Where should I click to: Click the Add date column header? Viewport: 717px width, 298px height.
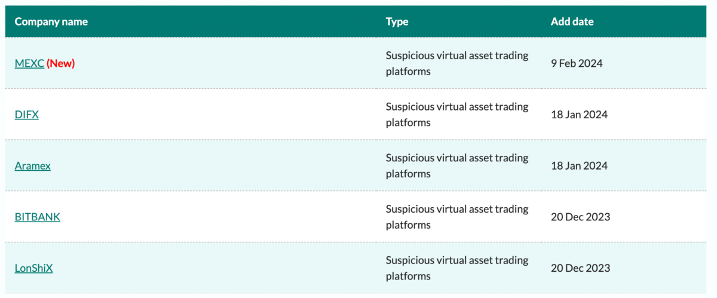click(572, 21)
